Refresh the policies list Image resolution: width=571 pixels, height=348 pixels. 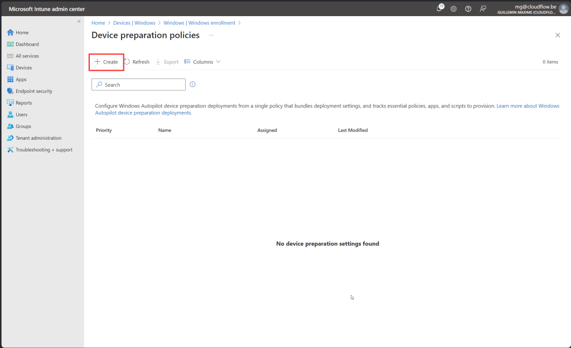click(x=137, y=62)
